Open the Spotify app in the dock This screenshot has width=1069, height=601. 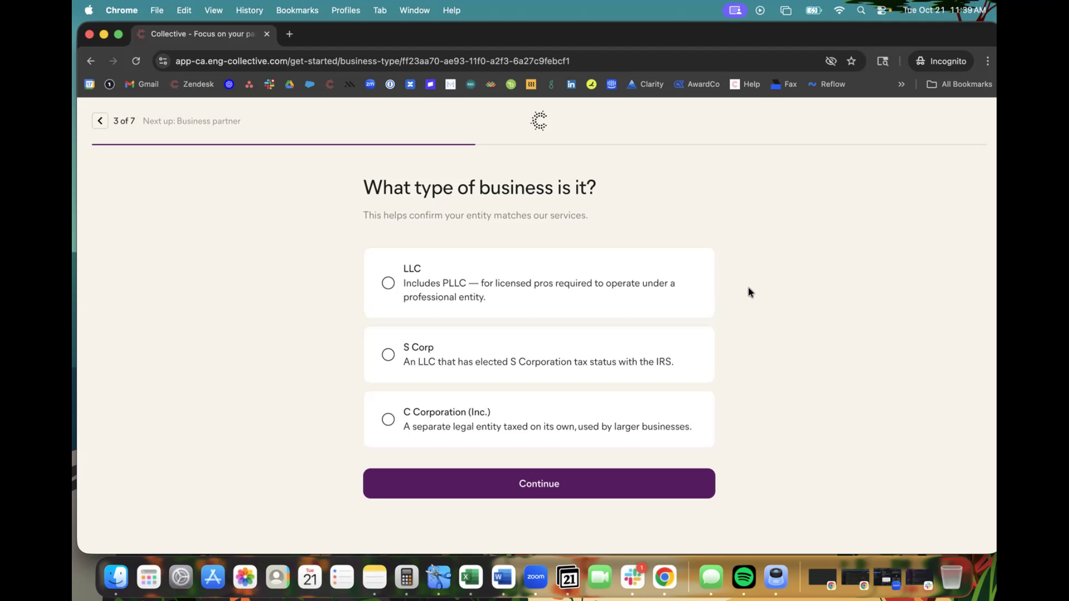pos(744,577)
